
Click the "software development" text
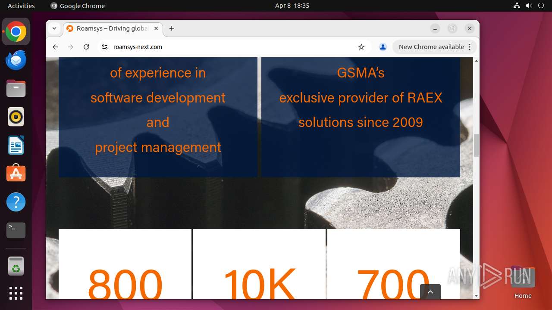[158, 98]
